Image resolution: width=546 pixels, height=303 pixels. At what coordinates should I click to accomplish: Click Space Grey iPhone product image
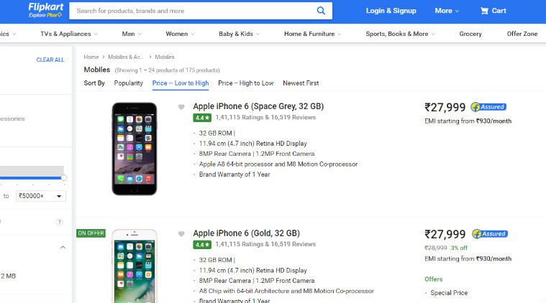(135, 149)
